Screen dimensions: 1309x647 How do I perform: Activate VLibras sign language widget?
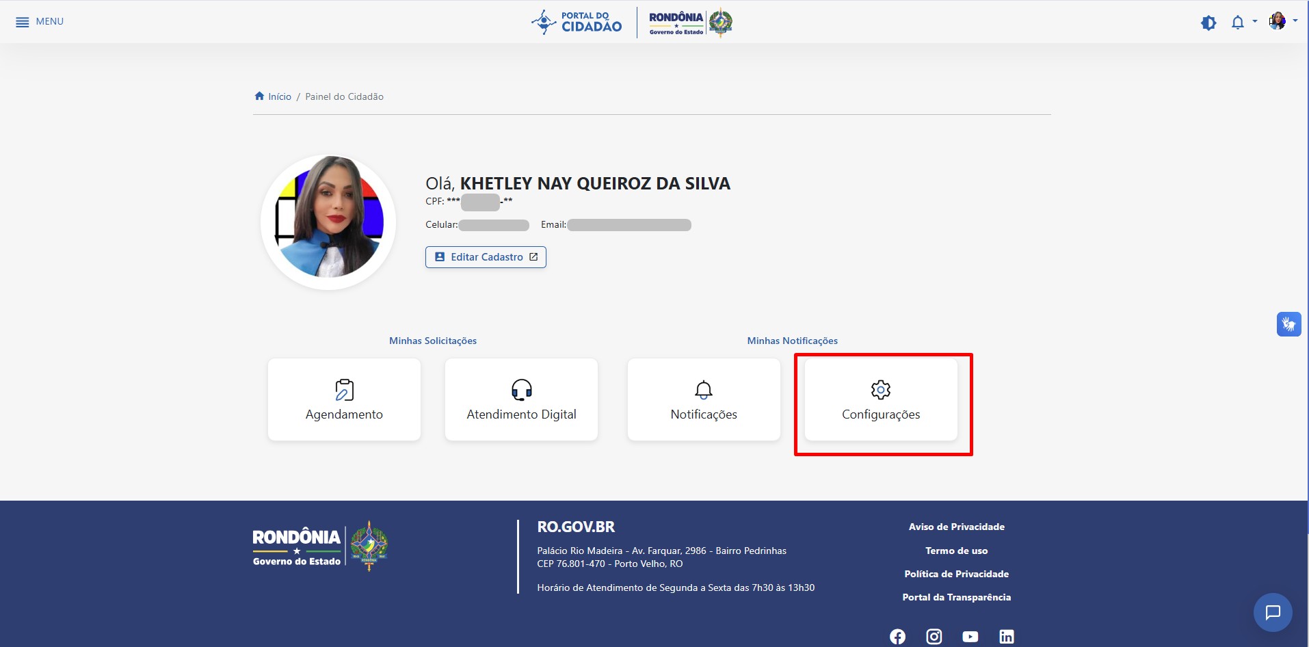1288,324
